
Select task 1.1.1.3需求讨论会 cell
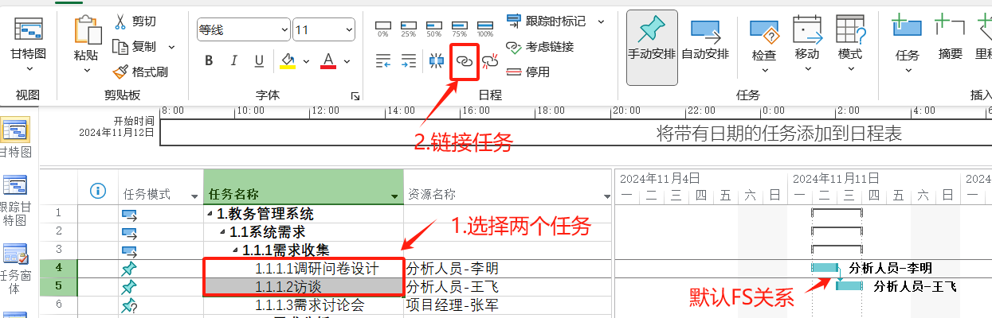pyautogui.click(x=304, y=304)
